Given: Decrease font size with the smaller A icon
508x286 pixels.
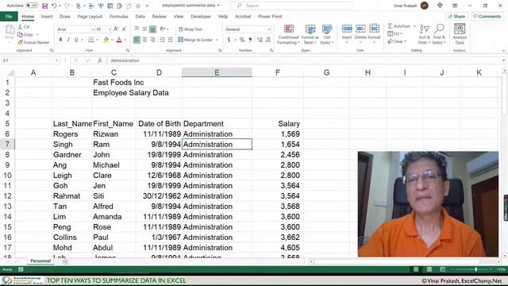Looking at the screenshot, I should click(124, 29).
